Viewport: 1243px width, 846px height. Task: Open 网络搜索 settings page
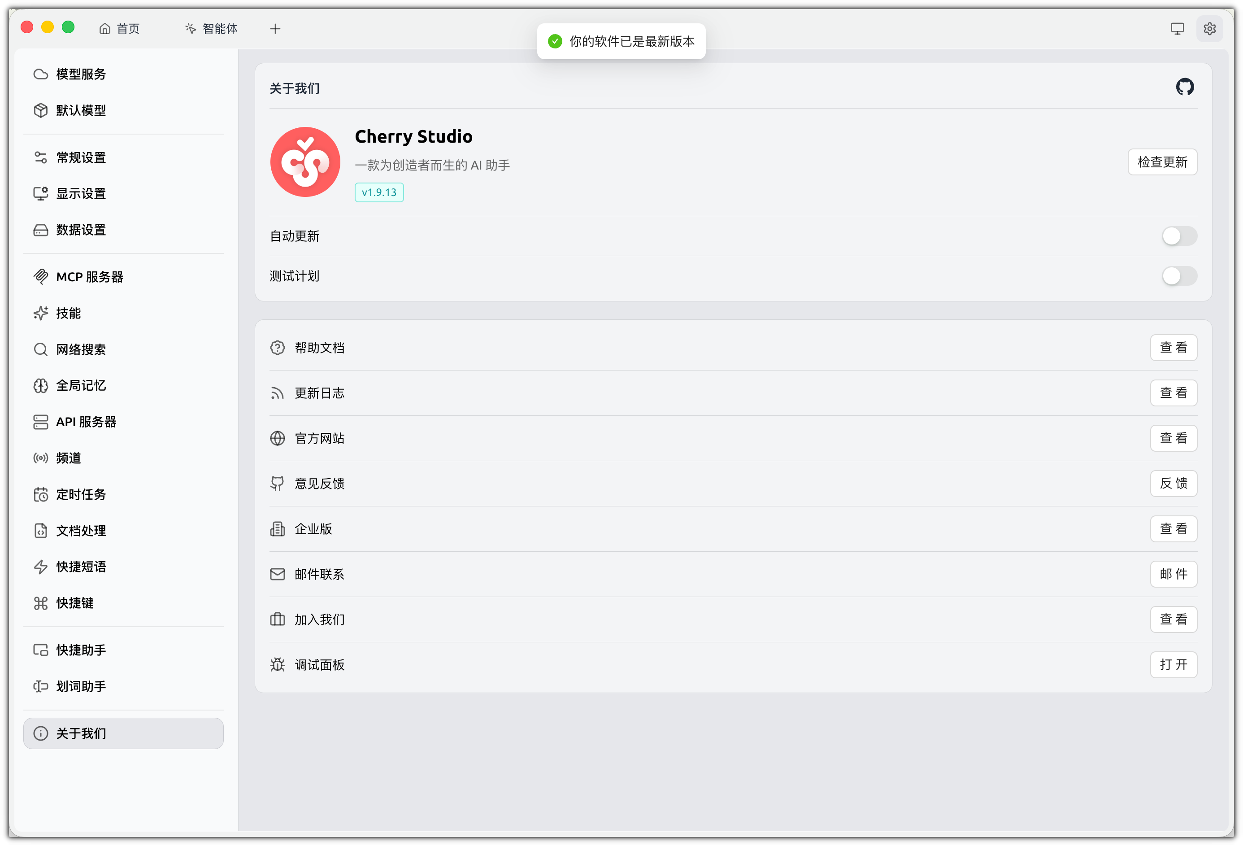124,349
